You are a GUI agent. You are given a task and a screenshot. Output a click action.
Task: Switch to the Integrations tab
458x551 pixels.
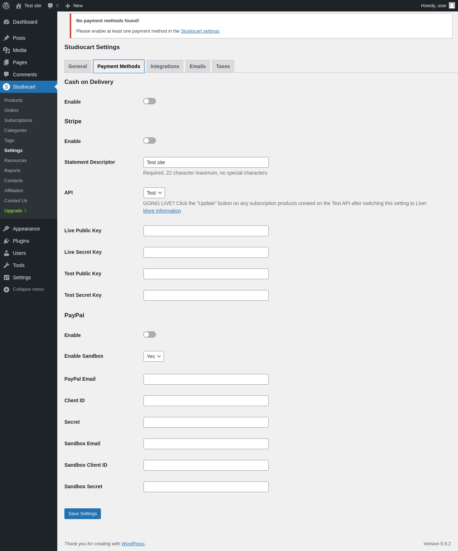165,66
